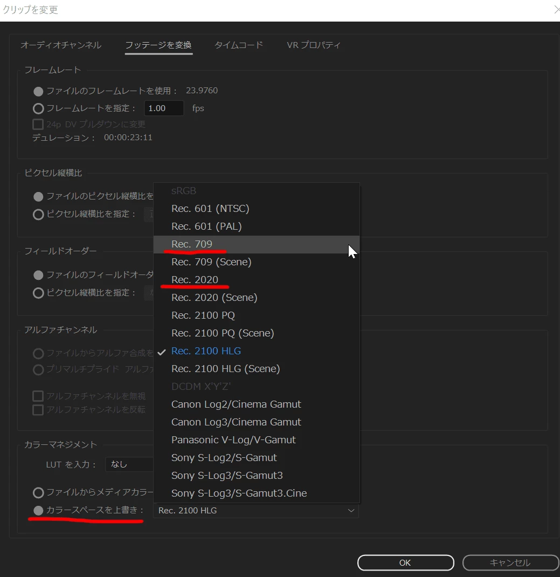Choose Rec. 601 (NTSC) from list

click(257, 209)
